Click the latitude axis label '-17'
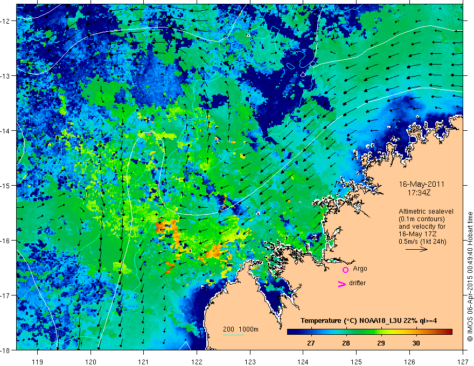 [5, 295]
